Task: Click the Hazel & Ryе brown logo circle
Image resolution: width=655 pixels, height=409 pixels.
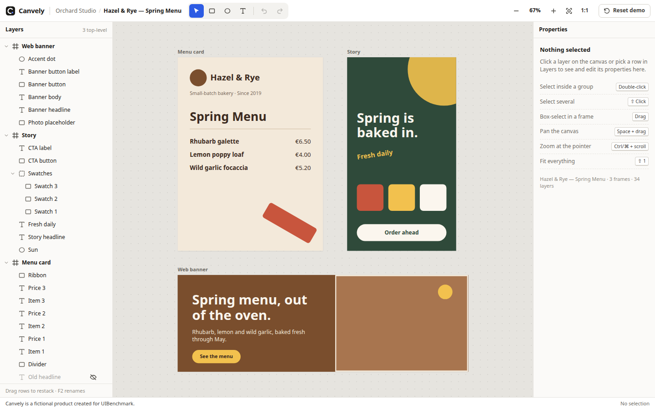Action: tap(198, 78)
